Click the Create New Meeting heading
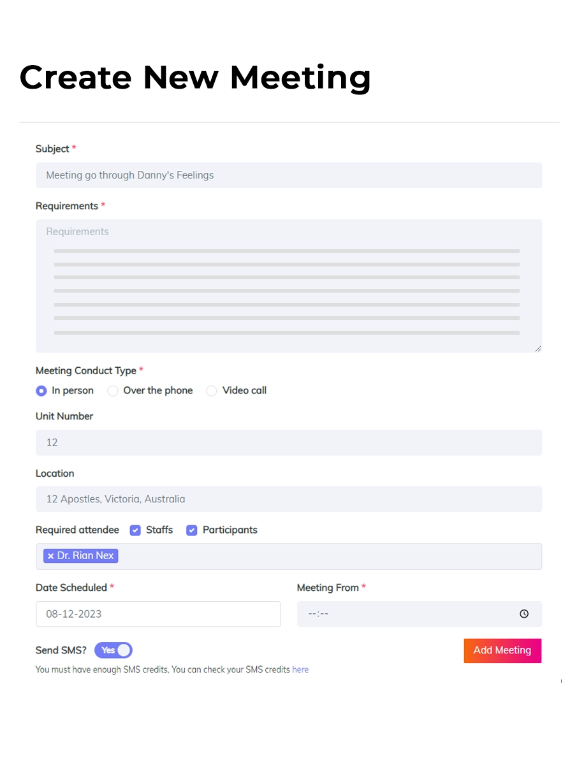This screenshot has height=765, width=563. (x=195, y=77)
